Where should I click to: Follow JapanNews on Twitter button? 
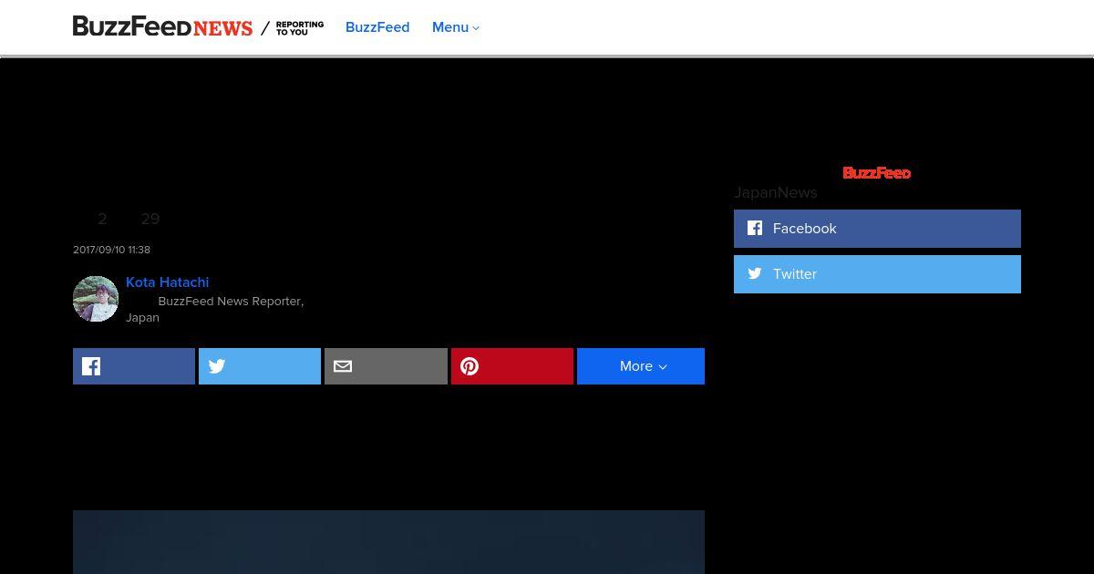tap(877, 274)
